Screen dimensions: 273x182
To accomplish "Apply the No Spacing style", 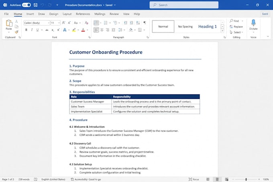I will coord(185,27).
